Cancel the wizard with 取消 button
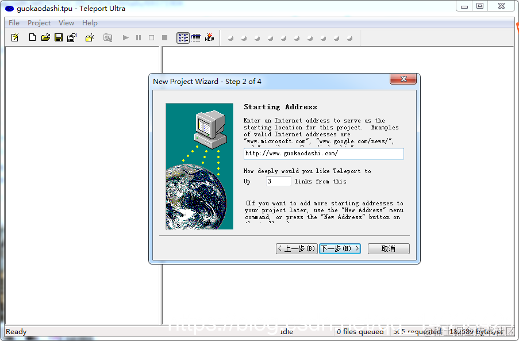Viewport: 519px width, 341px height. click(389, 248)
